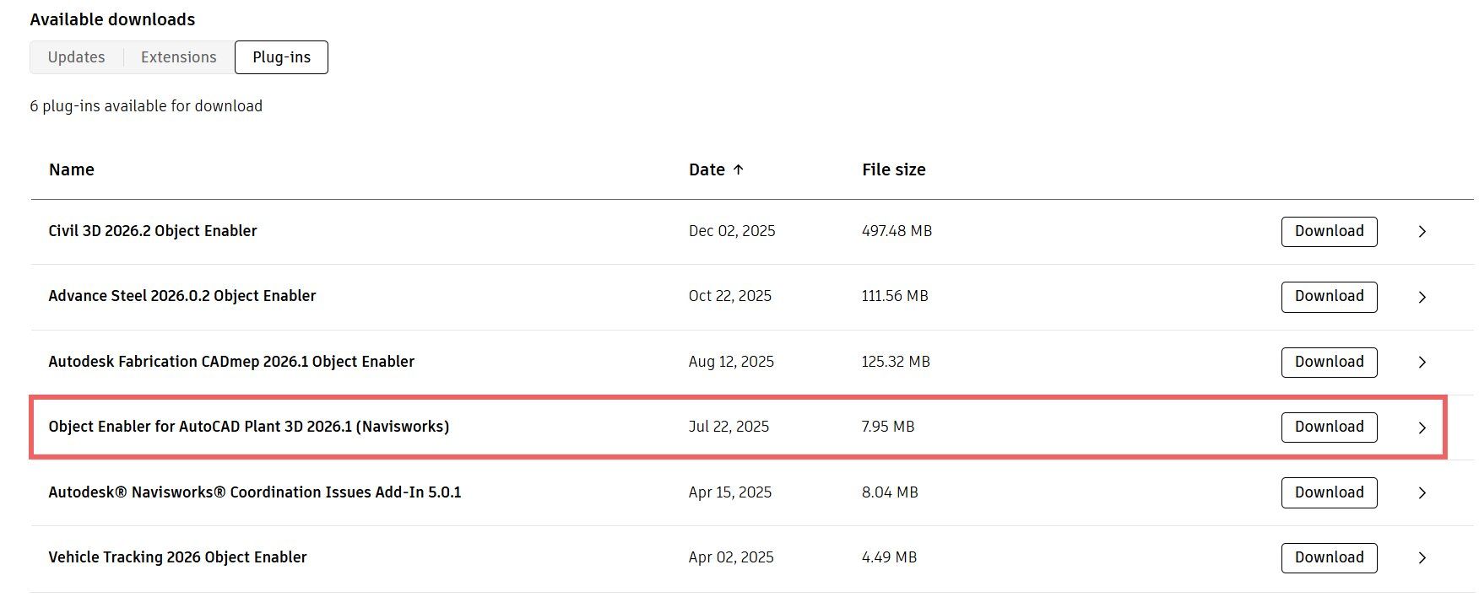Click the 4.49 MB file size
The width and height of the screenshot is (1479, 613).
click(889, 557)
